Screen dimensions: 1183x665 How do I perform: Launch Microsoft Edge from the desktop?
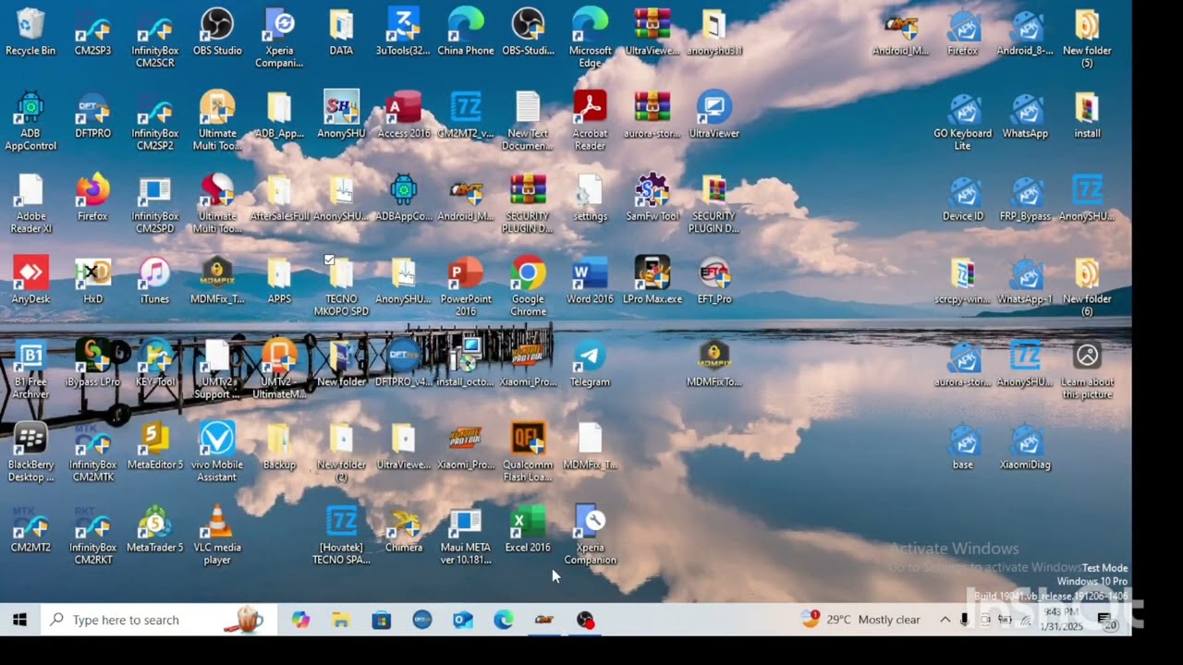click(590, 38)
